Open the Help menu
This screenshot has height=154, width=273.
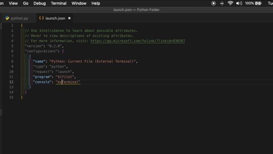point(96,3)
